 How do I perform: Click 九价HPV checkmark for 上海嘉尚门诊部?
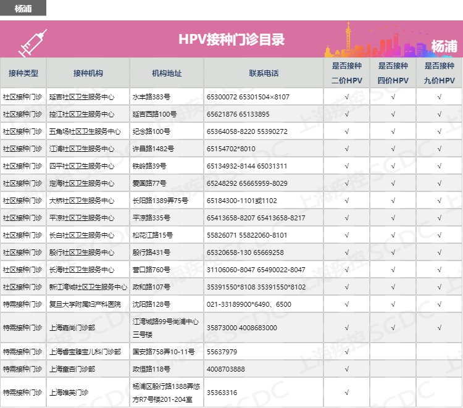coord(439,328)
